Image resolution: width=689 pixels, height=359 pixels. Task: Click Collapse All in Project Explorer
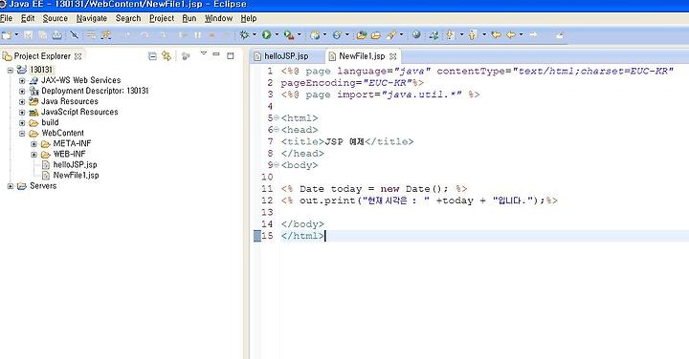152,56
